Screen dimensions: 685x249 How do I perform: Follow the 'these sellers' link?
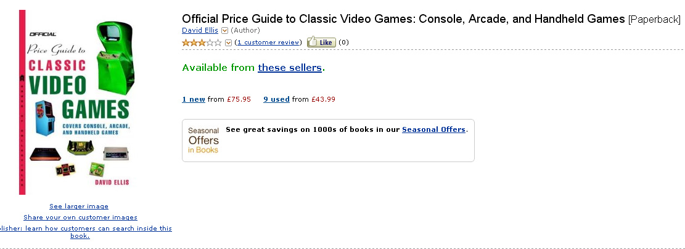tap(290, 68)
